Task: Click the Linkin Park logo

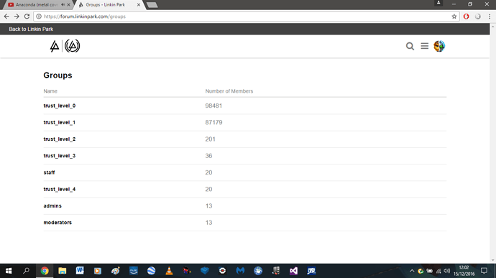Action: coord(65,46)
